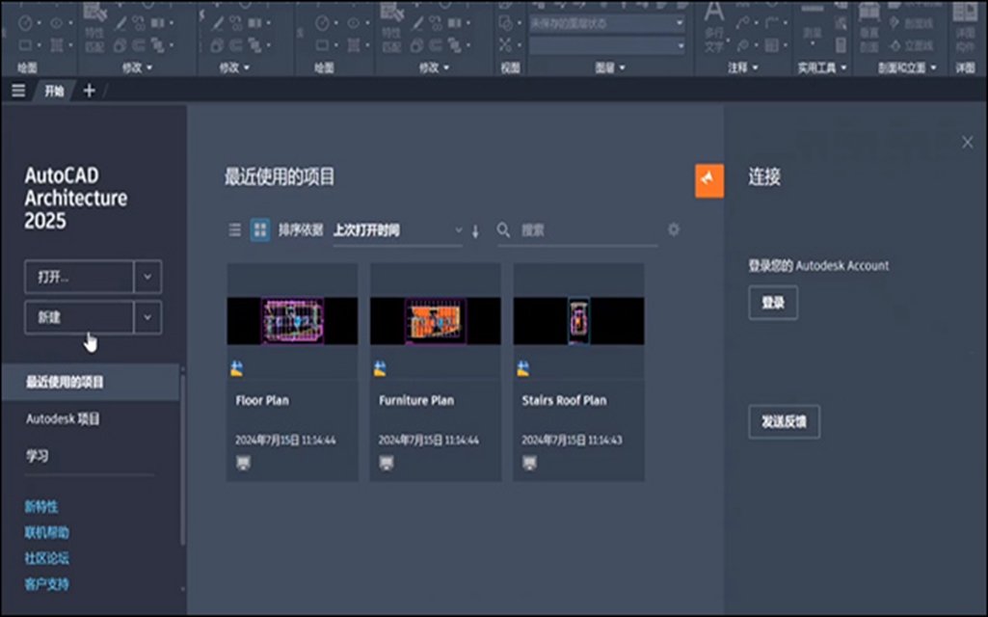Click the 打开... button

click(79, 277)
